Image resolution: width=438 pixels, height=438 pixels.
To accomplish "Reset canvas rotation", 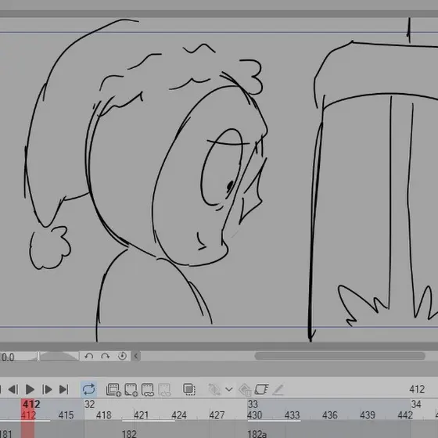I will coord(122,356).
